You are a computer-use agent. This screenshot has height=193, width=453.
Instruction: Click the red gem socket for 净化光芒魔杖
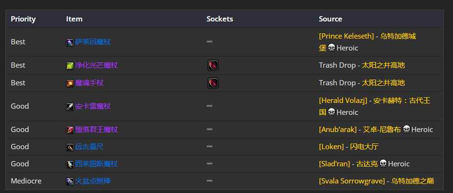tap(213, 65)
